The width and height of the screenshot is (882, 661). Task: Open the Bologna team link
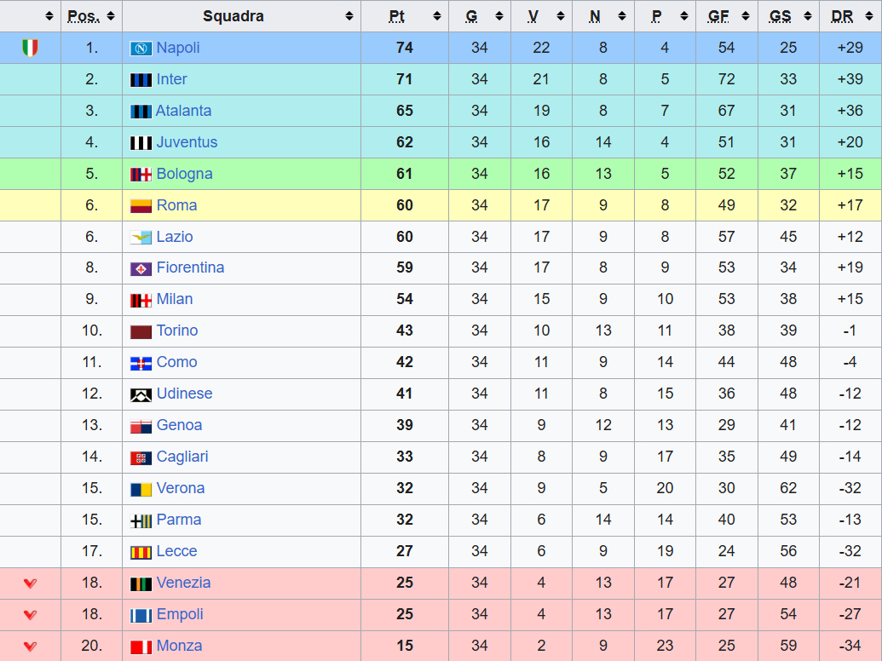[x=185, y=174]
